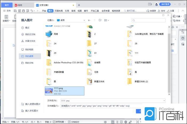
Task: Click the help question-mark icon in right sidebar
Action: point(183,38)
